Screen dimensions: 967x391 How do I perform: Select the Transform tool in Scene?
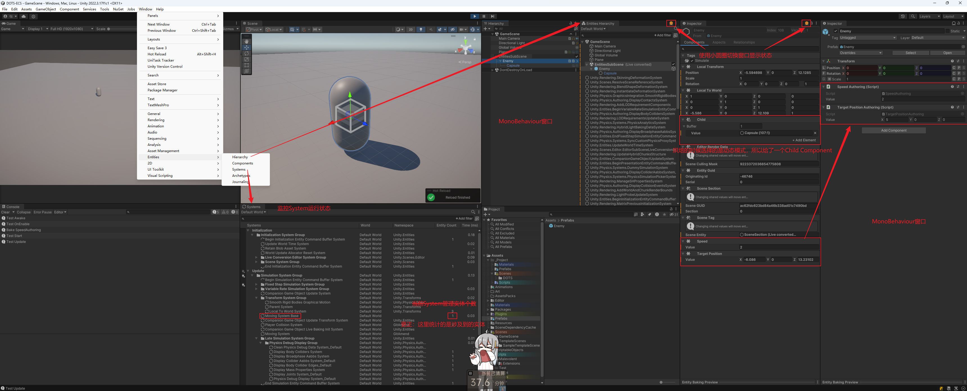(247, 71)
